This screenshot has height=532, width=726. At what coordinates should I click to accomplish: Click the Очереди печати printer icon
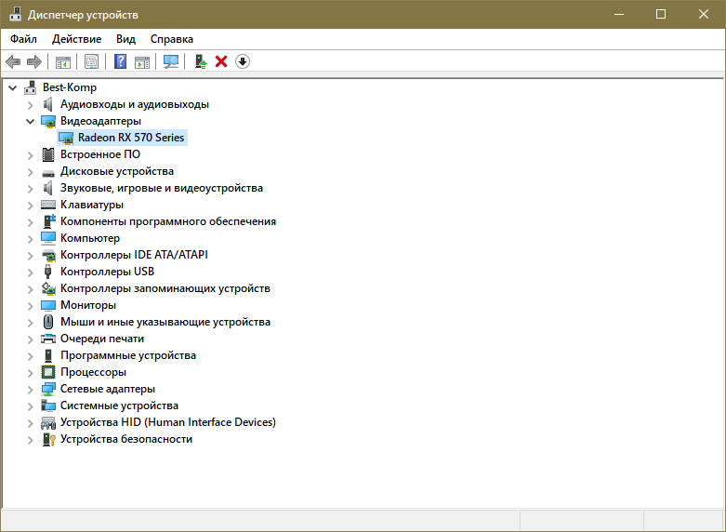point(48,339)
